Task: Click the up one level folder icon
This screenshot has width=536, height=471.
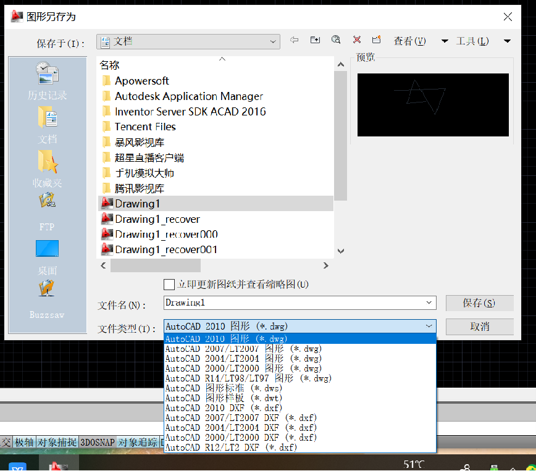Action: pyautogui.click(x=315, y=40)
